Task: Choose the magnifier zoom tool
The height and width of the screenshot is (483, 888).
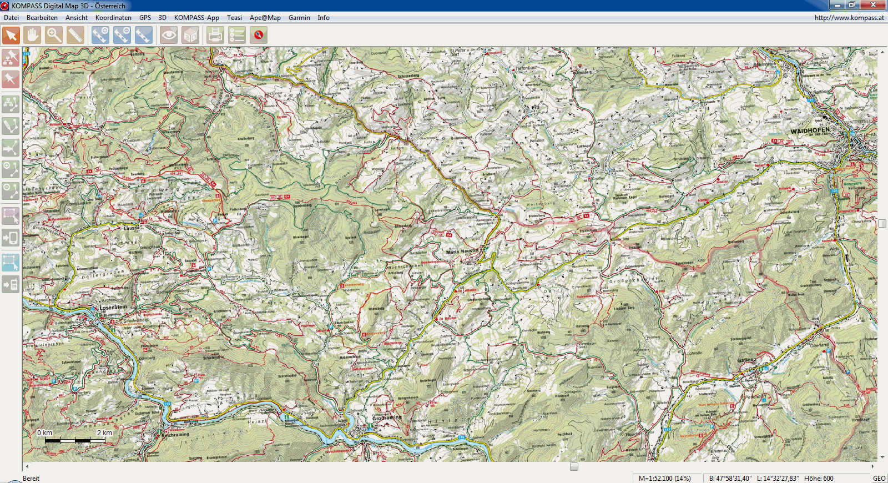Action: coord(54,35)
